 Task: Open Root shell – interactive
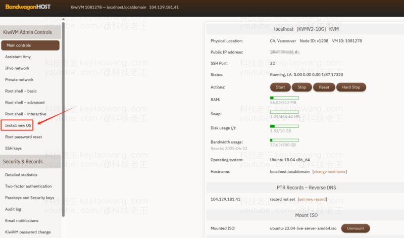pyautogui.click(x=26, y=114)
